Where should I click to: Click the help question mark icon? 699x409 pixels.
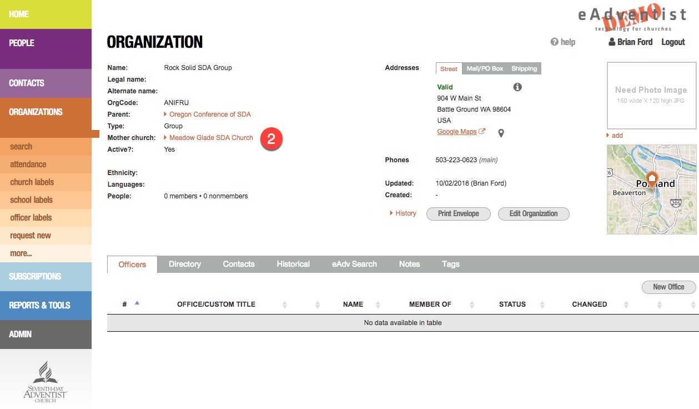click(x=554, y=42)
